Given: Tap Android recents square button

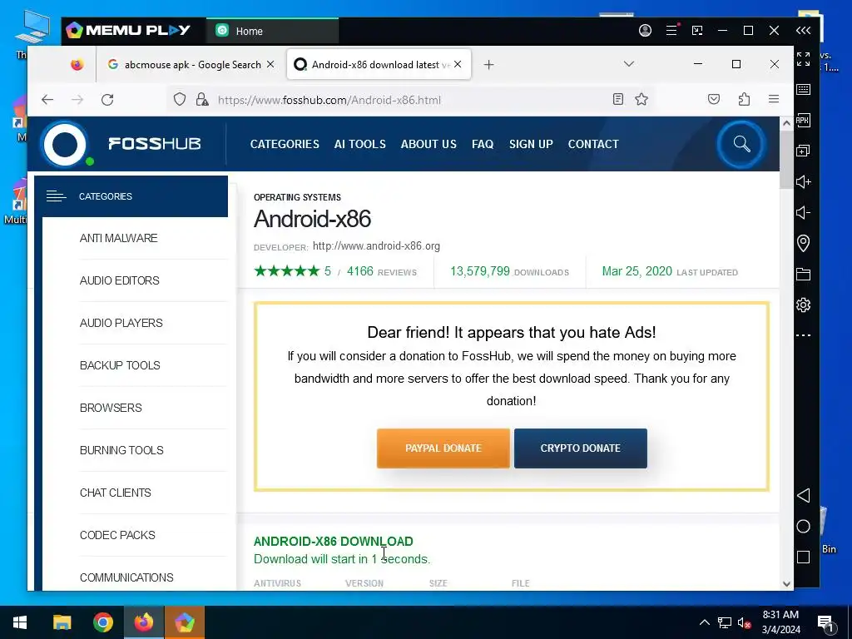Looking at the screenshot, I should [x=803, y=557].
